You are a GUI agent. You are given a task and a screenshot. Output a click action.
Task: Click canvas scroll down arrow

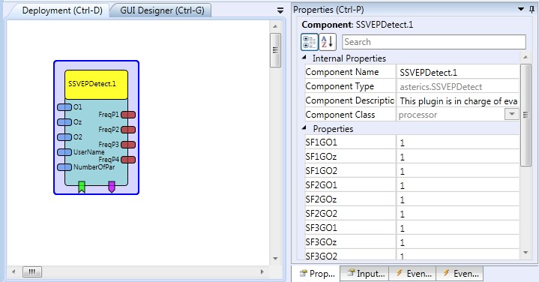point(275,258)
